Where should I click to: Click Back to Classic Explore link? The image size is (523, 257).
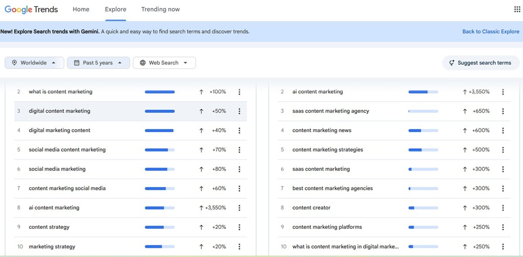(491, 31)
